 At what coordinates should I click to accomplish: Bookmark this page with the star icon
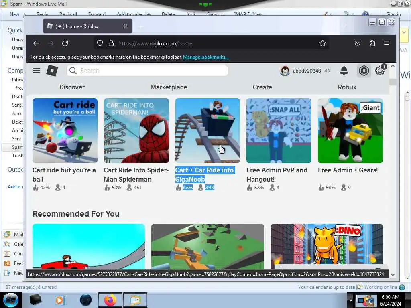(x=323, y=43)
